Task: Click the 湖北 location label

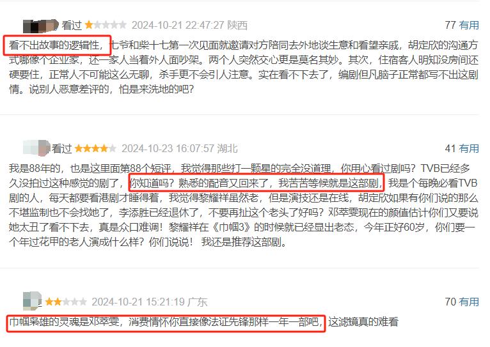Action: [227, 148]
